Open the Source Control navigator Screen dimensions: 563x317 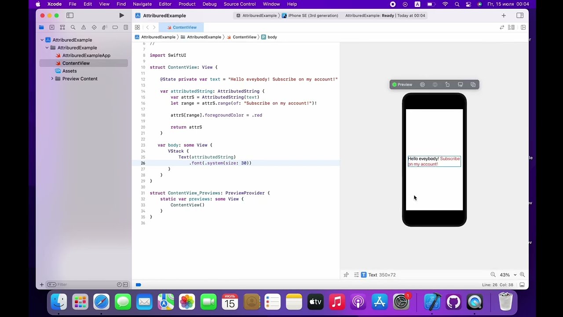coord(52,27)
